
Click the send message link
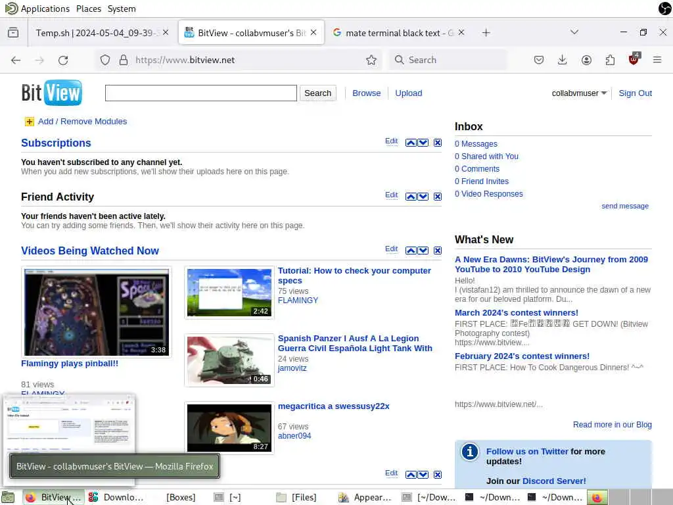[x=624, y=206]
